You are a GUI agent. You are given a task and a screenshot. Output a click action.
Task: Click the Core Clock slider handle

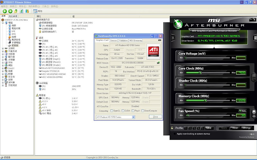(200, 73)
